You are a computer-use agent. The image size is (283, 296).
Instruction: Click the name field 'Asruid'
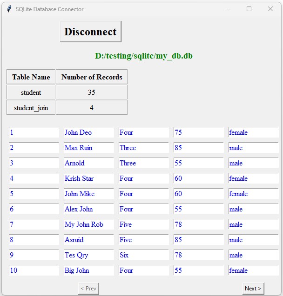(89, 240)
